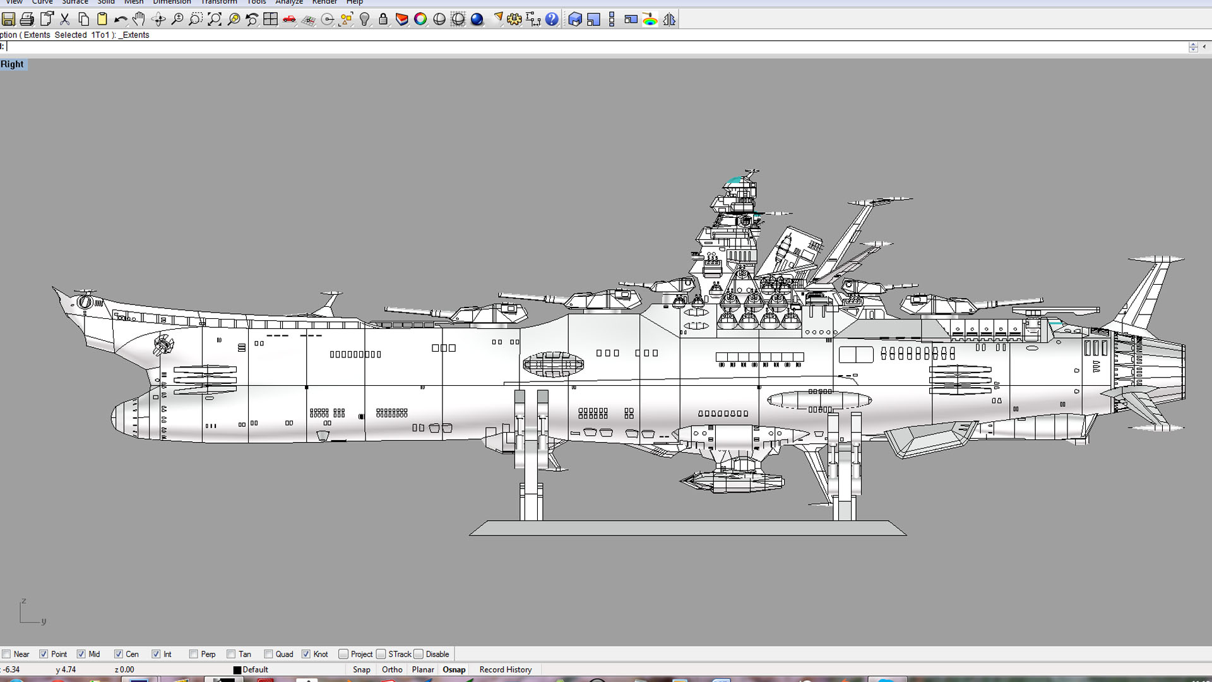The image size is (1212, 682).
Task: Select the Pan hand tool
Action: (139, 20)
